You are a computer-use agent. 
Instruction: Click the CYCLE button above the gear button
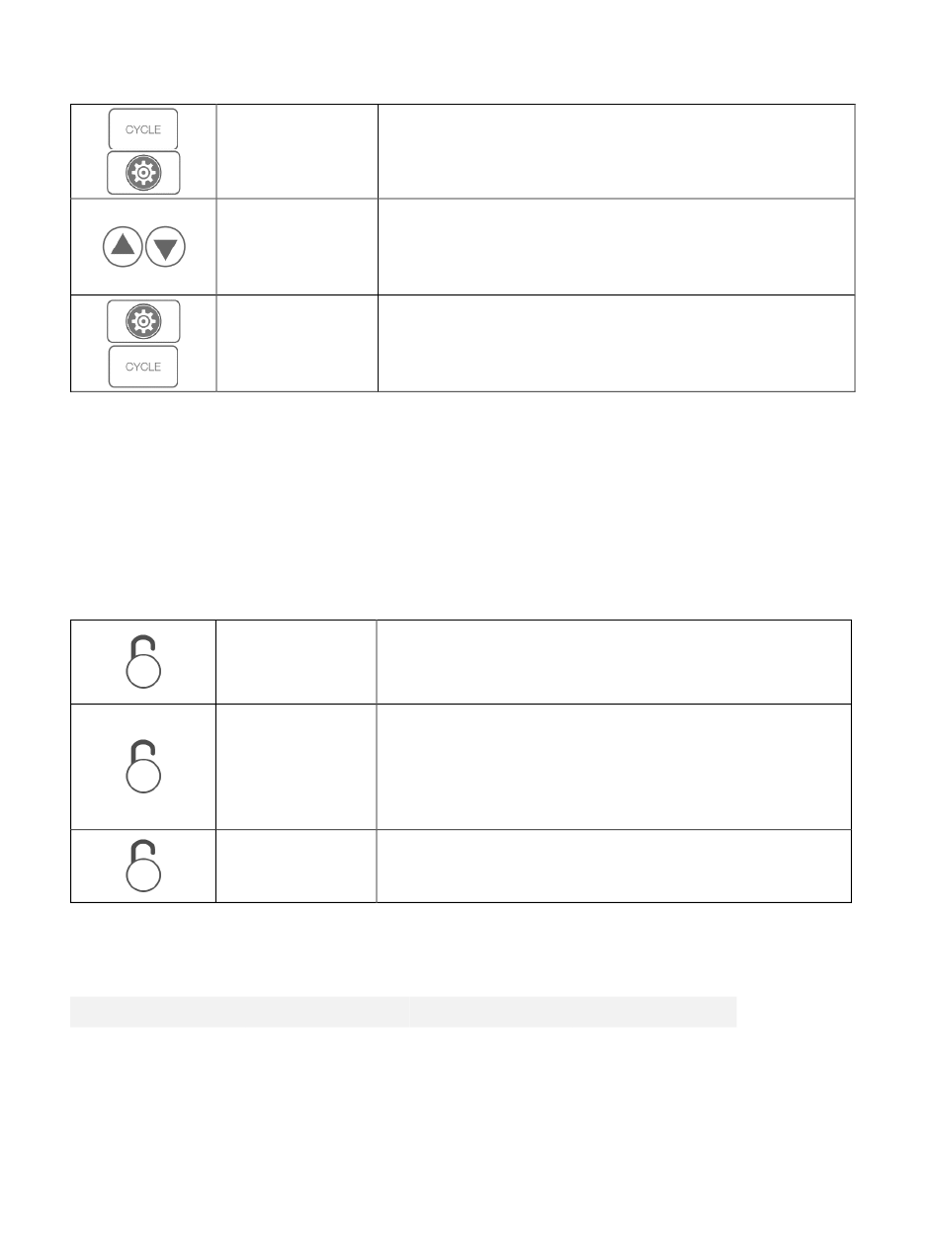143,129
